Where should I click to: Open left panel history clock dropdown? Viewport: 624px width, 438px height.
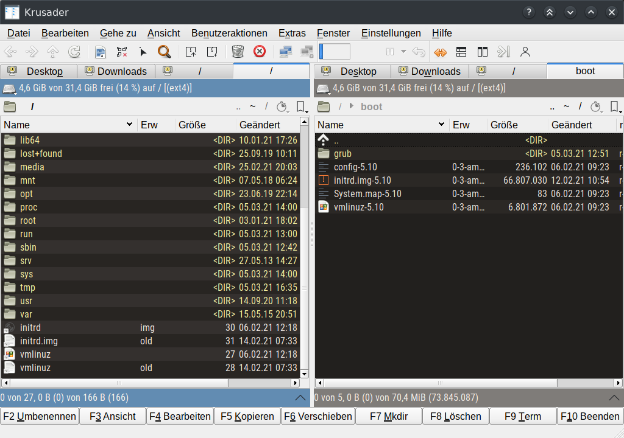[x=282, y=106]
